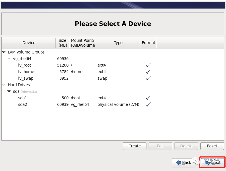Select the lv_swap logical volume row

tap(113, 78)
